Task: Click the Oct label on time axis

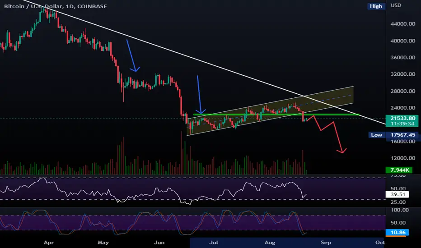Action: click(x=380, y=243)
